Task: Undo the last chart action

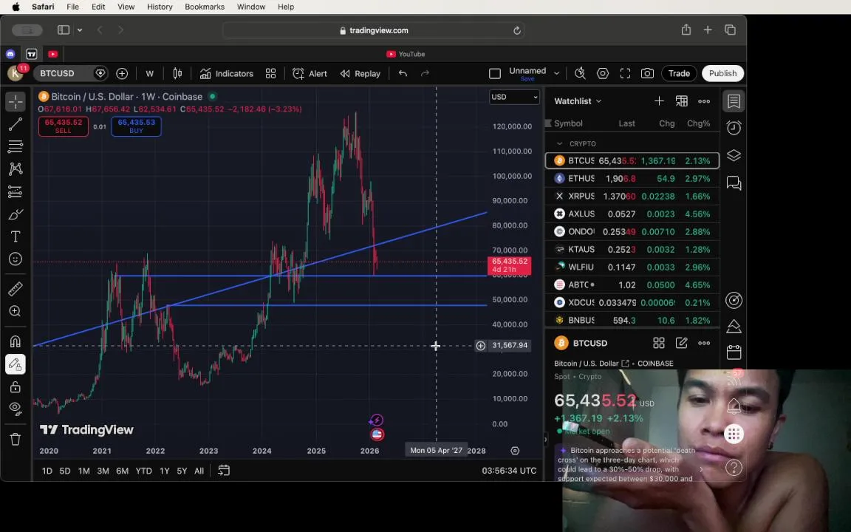Action: point(403,74)
